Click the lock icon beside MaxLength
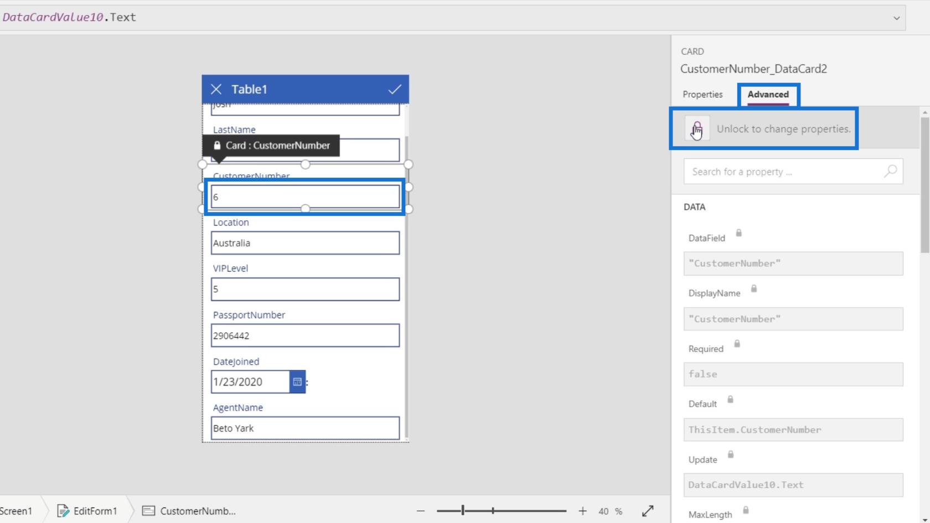Screen dimensions: 930x523 coord(746,510)
